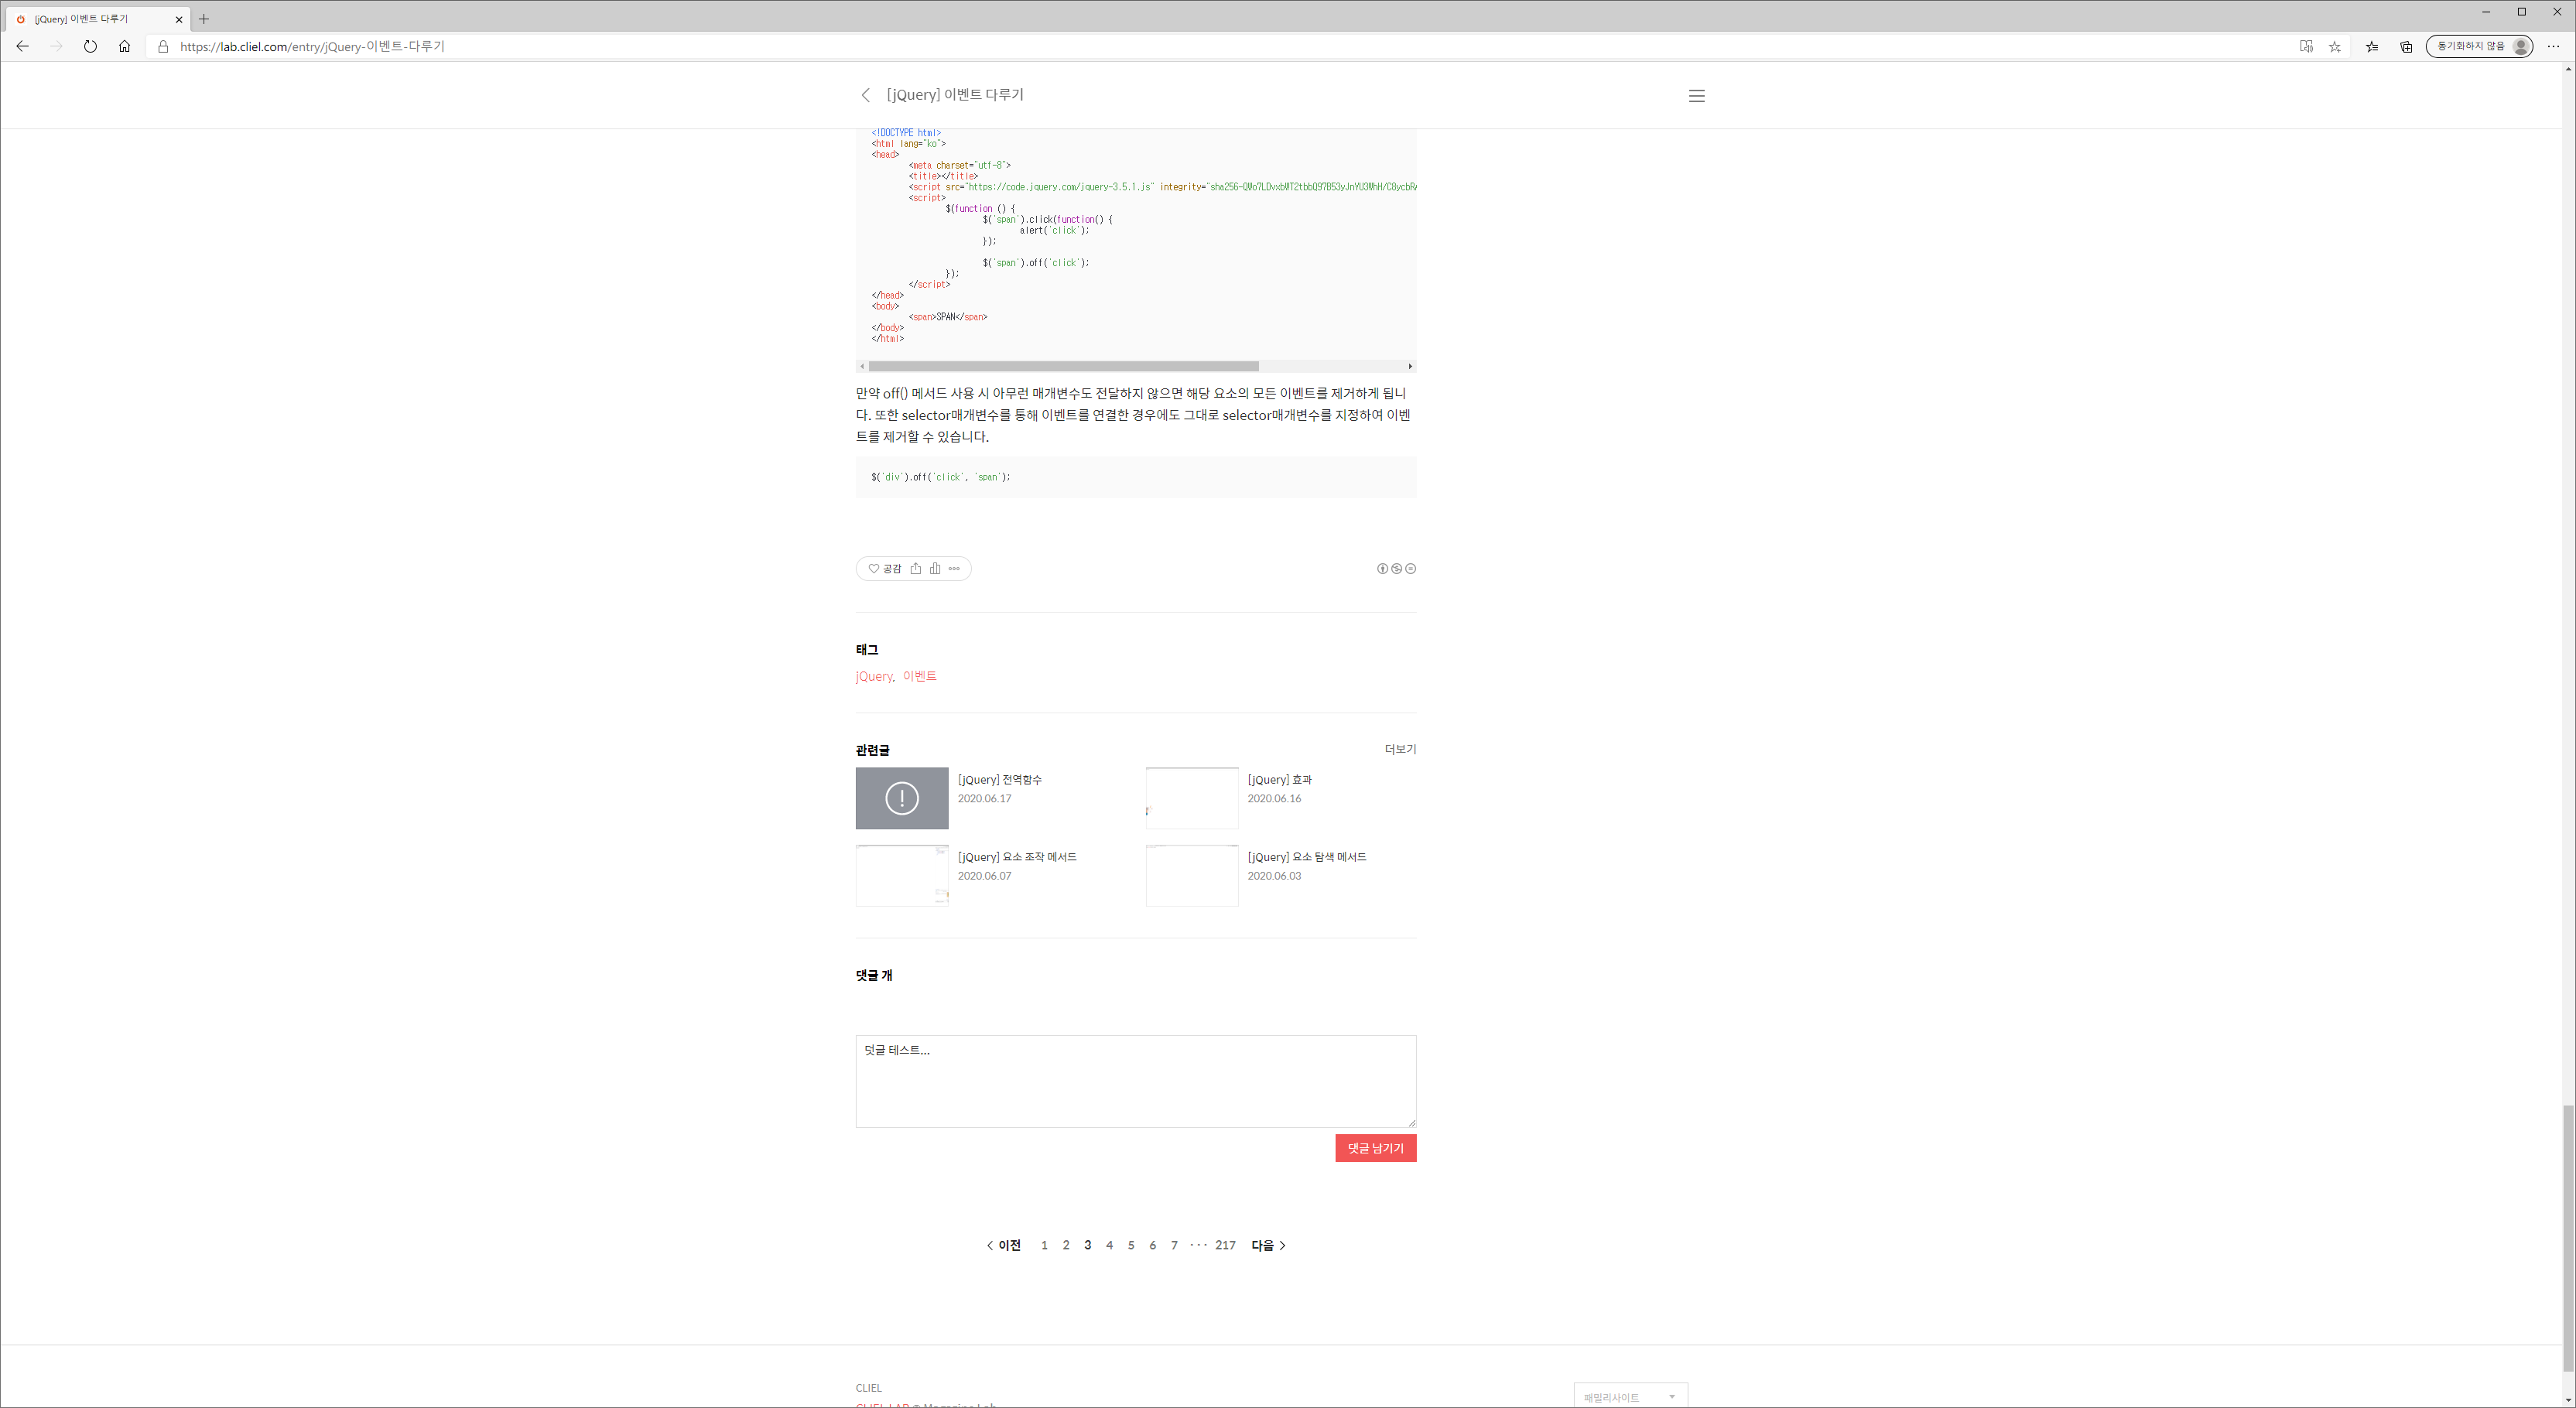Click inside the comment text area
2576x1408 pixels.
pos(1135,1081)
